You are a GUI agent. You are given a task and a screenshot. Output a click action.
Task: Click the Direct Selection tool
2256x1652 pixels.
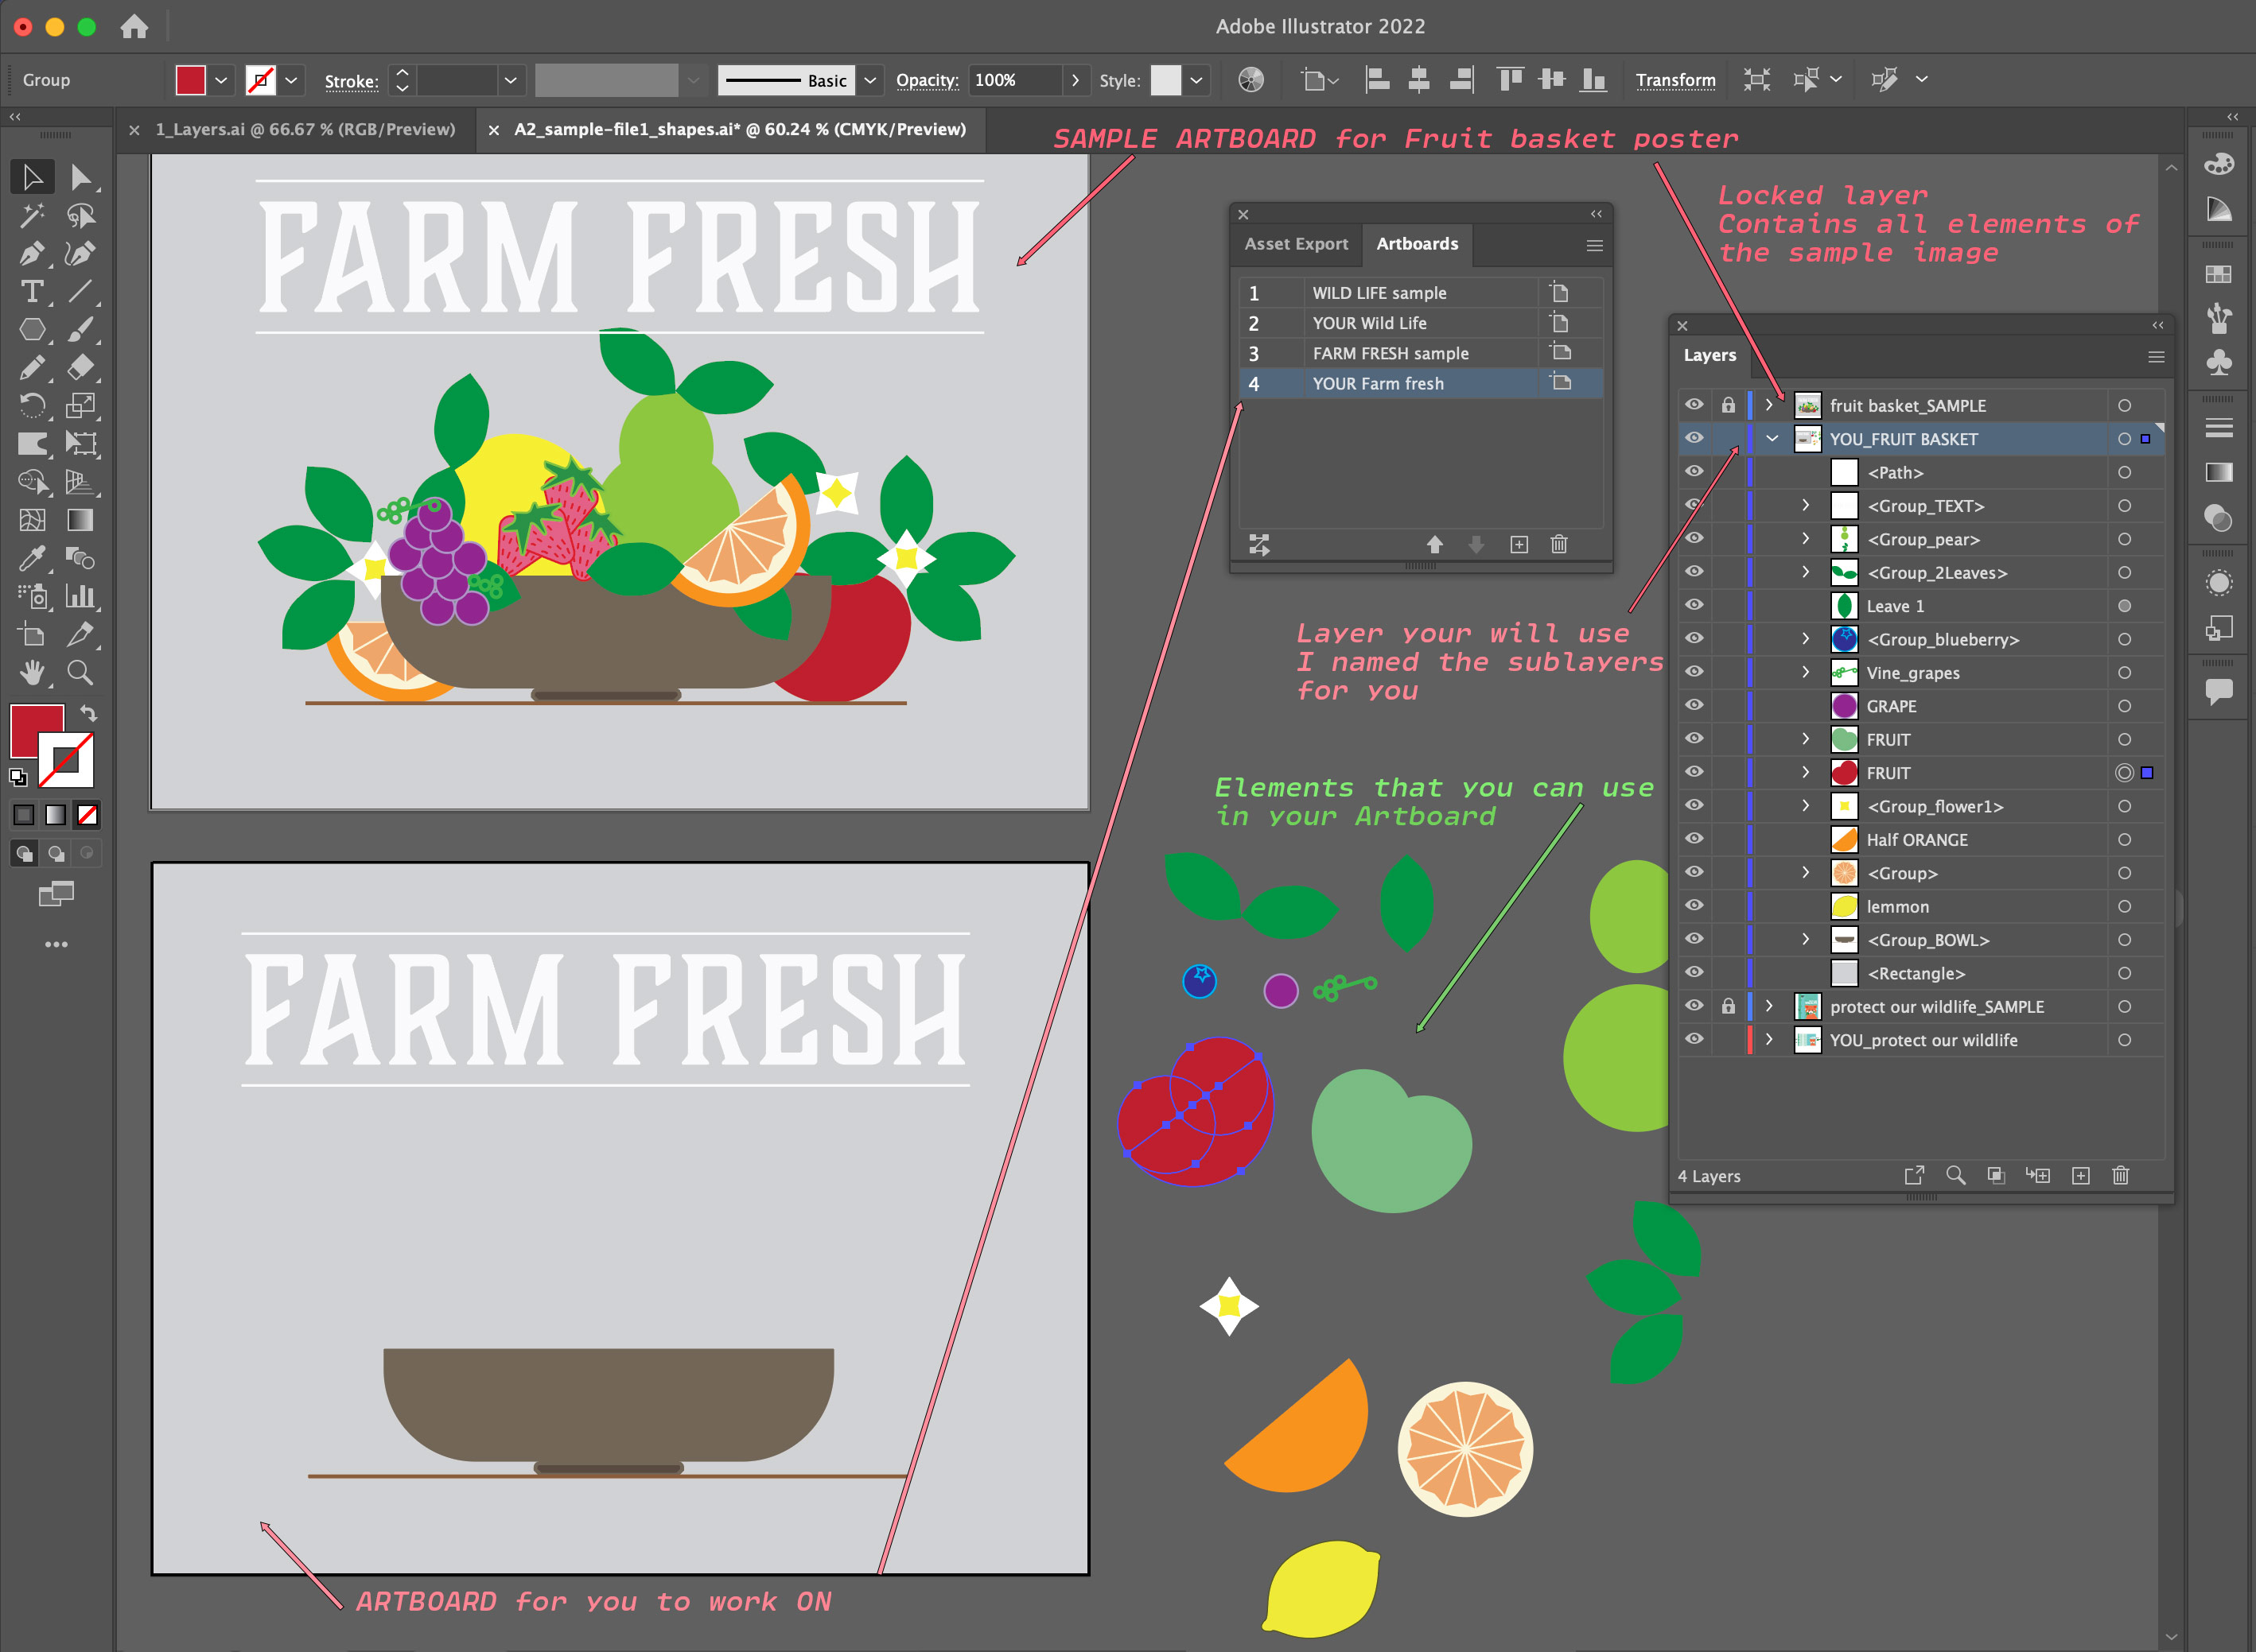80,178
